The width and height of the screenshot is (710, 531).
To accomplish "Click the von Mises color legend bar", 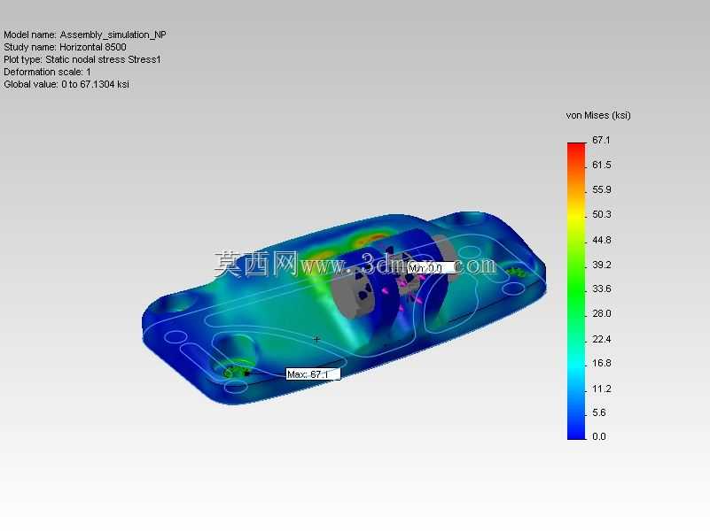I will coord(576,290).
